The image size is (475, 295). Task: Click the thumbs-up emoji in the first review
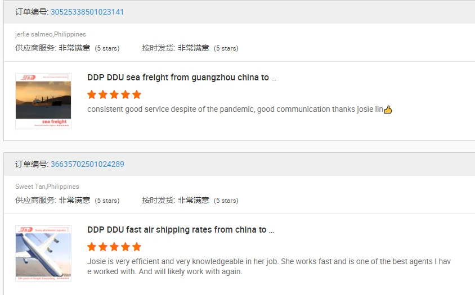pyautogui.click(x=388, y=110)
